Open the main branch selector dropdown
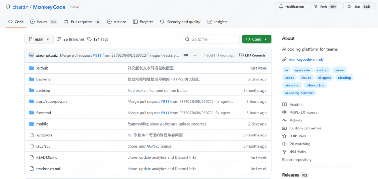This screenshot has width=378, height=179. 39,39
